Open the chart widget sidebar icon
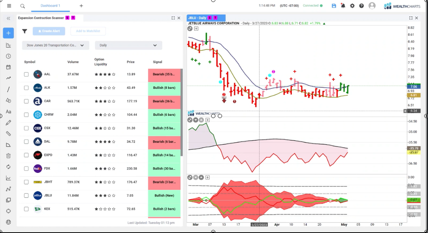The width and height of the screenshot is (428, 233). (x=9, y=45)
